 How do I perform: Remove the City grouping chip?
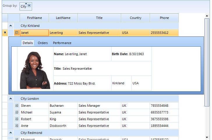29,6
